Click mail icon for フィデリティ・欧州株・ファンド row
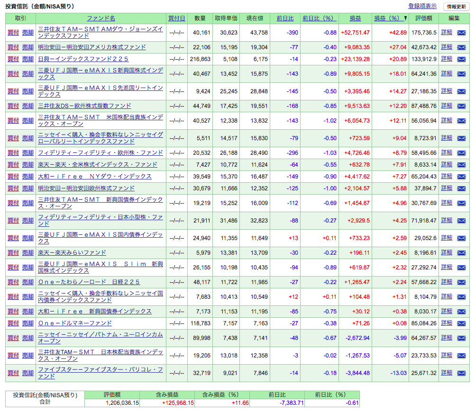 (x=461, y=153)
